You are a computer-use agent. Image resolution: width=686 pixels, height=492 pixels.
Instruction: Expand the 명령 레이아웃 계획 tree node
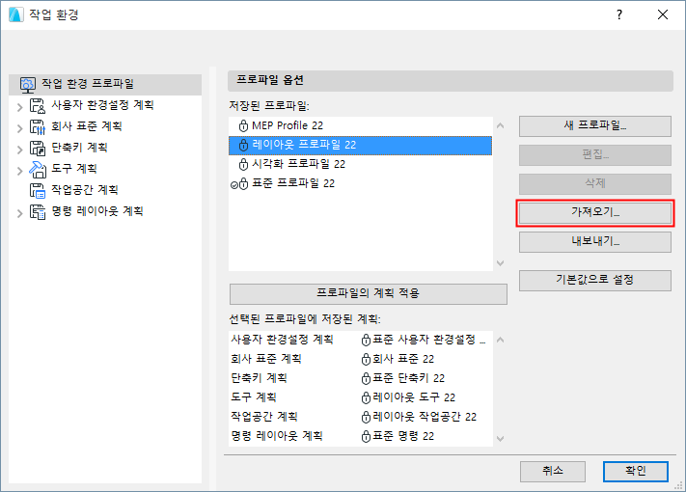click(x=19, y=213)
